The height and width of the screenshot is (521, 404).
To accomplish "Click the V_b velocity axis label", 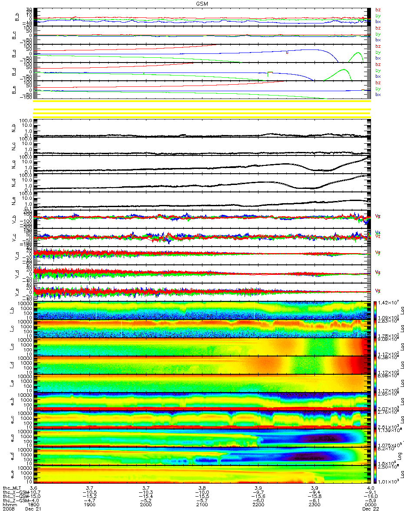I will pyautogui.click(x=13, y=220).
